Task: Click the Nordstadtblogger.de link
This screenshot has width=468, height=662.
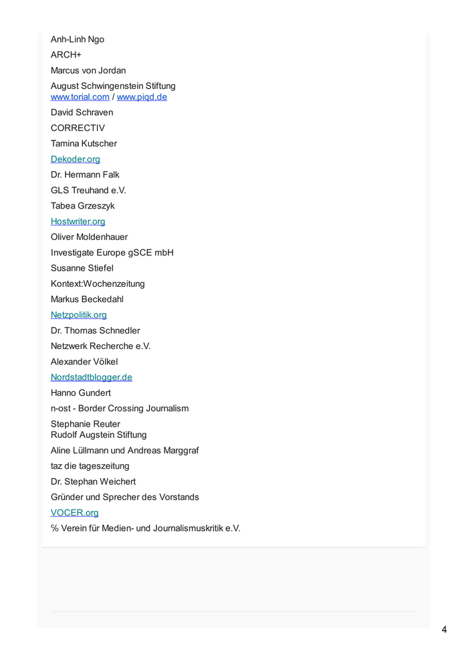Action: [x=91, y=377]
